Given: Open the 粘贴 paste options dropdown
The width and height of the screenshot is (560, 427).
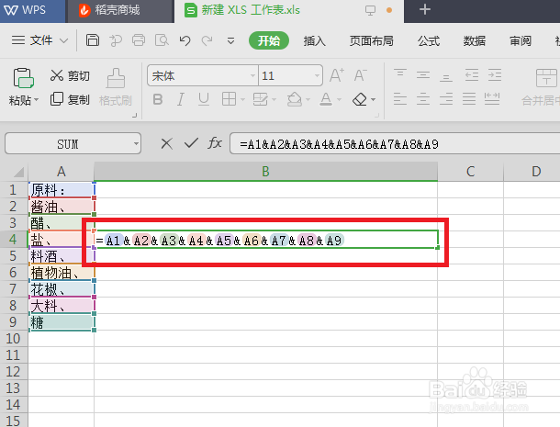Looking at the screenshot, I should [x=36, y=100].
